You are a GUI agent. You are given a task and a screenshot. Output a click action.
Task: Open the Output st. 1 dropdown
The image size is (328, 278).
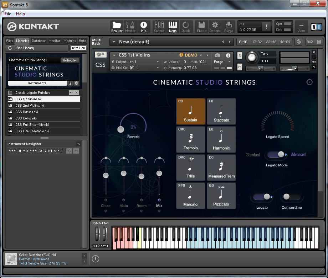pyautogui.click(x=158, y=62)
